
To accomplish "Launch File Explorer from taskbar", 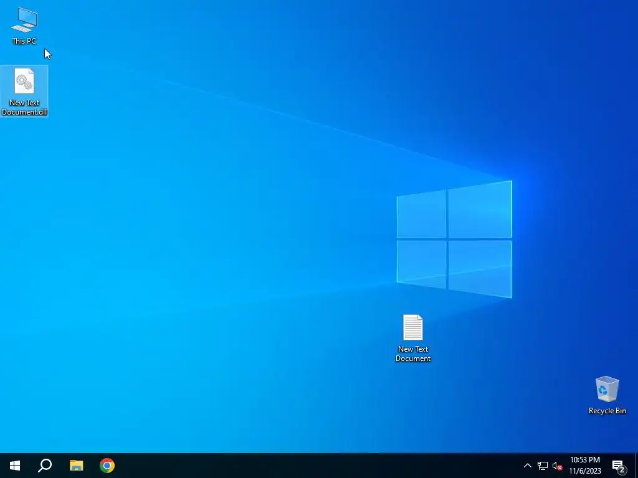I will (76, 466).
